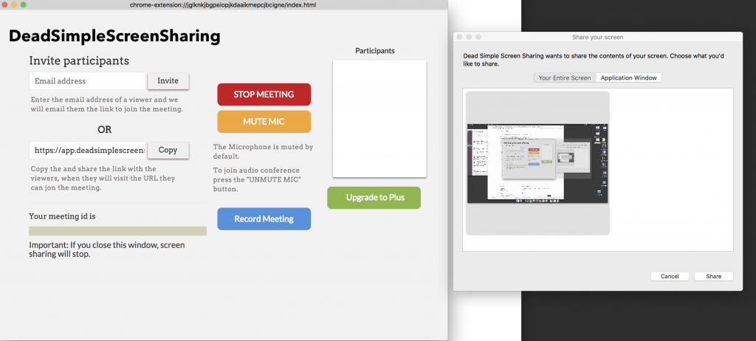Screen dimensions: 756x341
Task: Click the empty Participants list box
Action: pyautogui.click(x=379, y=119)
